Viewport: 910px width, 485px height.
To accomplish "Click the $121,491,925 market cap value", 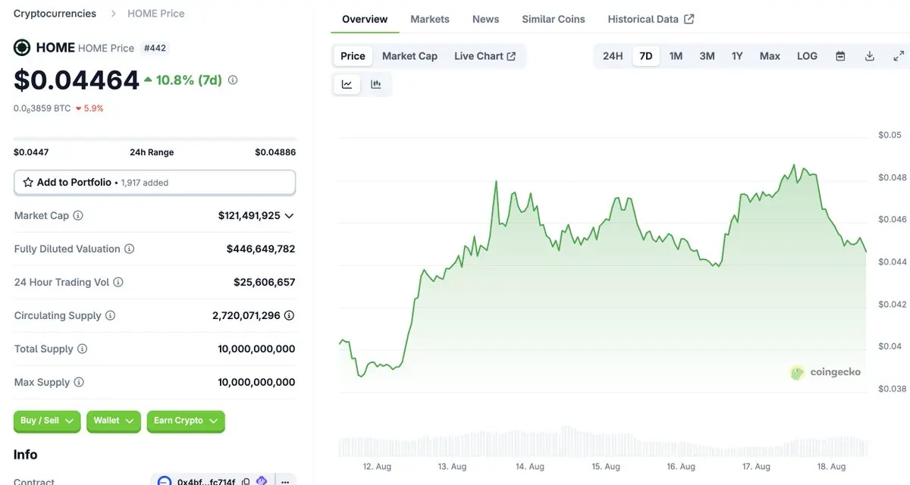I will tap(249, 216).
